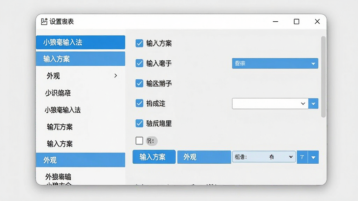358x201 pixels.
Task: Click the blue 输入方案 button
Action: coord(154,157)
